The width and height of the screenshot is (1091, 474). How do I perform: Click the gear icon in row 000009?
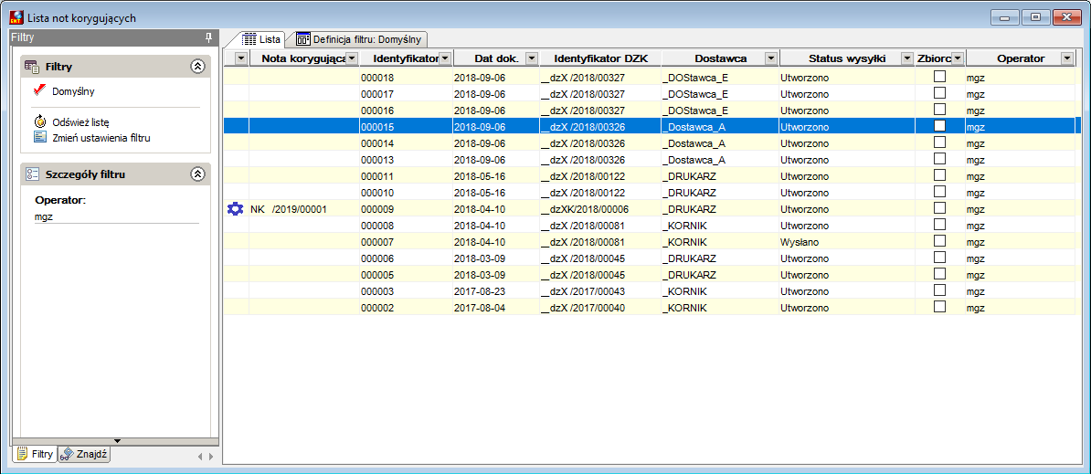pos(236,208)
